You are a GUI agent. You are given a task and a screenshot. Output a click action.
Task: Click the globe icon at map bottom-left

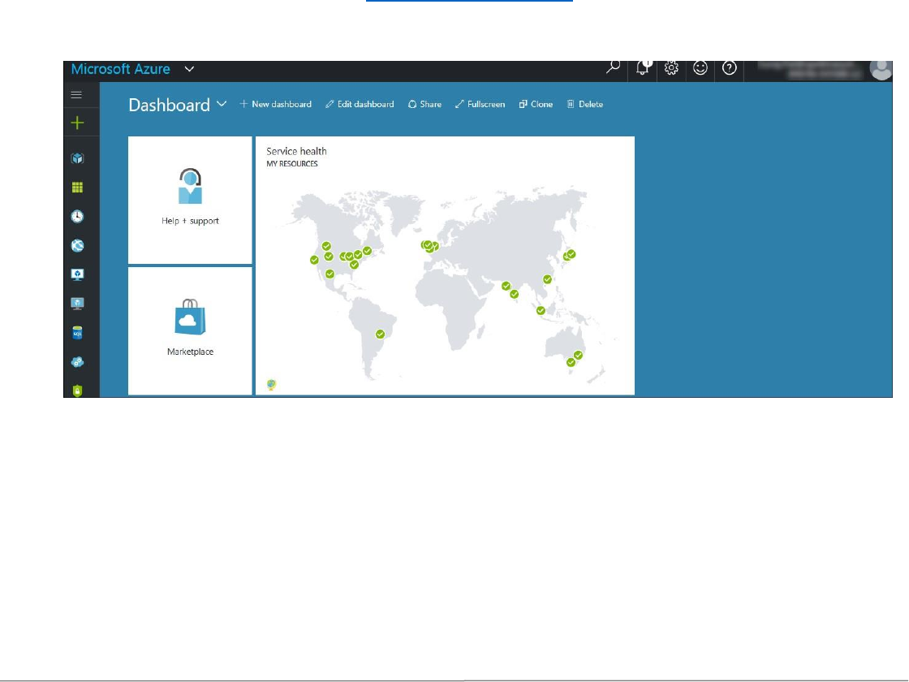271,385
